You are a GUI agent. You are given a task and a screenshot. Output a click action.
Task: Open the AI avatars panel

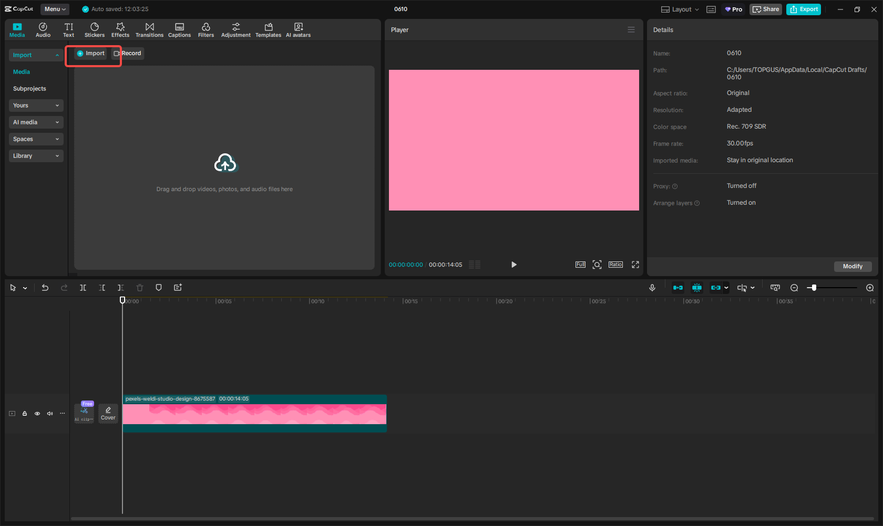pyautogui.click(x=298, y=29)
